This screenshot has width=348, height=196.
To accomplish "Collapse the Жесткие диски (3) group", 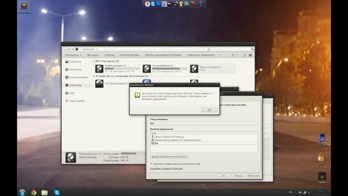I will (x=94, y=61).
